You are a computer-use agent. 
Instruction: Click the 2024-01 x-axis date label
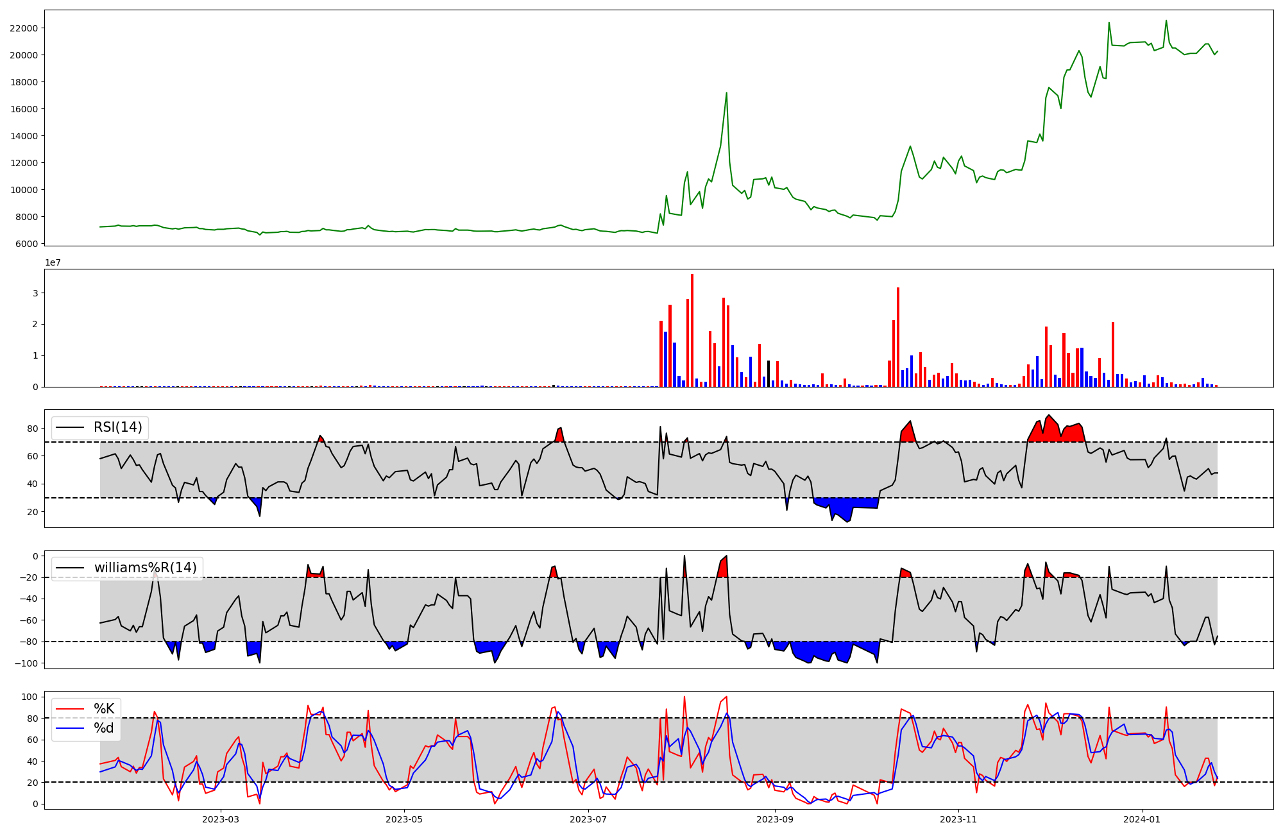(x=1143, y=819)
